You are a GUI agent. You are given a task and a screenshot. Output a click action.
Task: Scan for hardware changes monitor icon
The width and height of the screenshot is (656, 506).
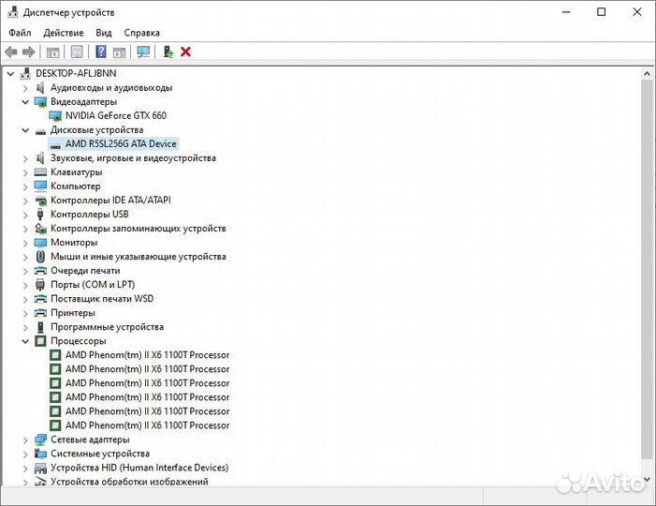(x=143, y=52)
